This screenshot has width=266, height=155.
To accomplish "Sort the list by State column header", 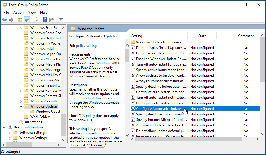I will click(x=202, y=36).
